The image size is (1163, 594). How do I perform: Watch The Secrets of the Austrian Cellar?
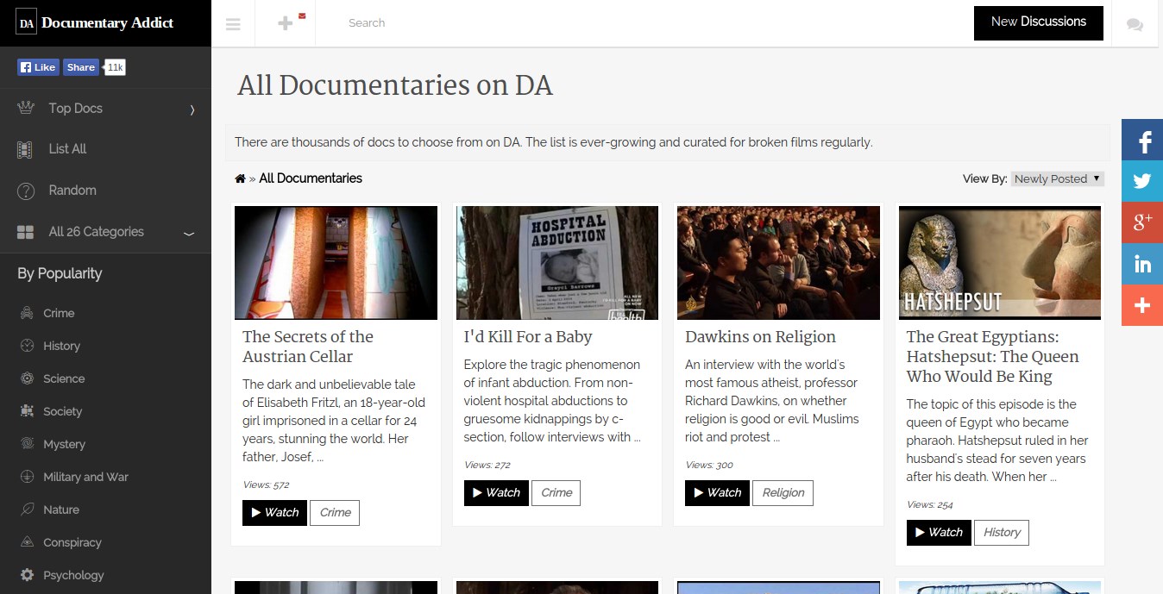(274, 512)
